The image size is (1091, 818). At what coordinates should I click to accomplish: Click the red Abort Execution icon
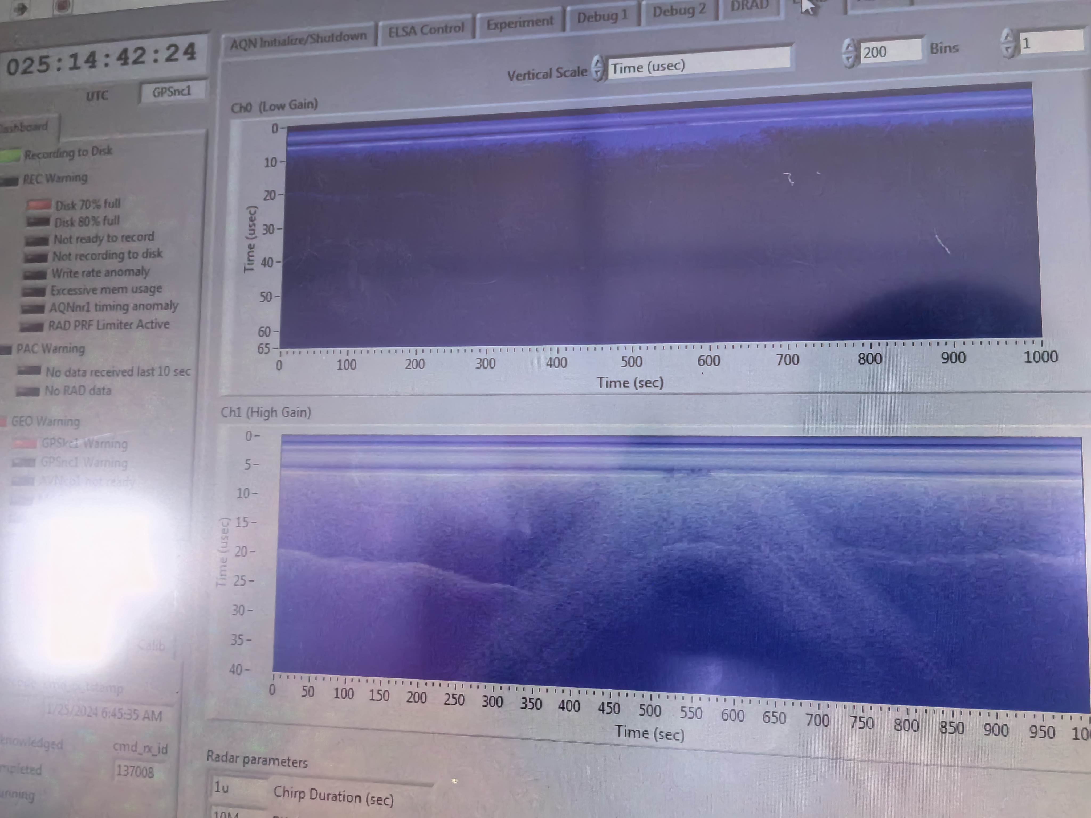[x=63, y=6]
